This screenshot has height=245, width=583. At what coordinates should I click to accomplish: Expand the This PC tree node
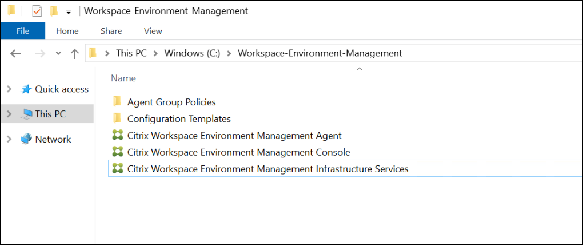9,114
